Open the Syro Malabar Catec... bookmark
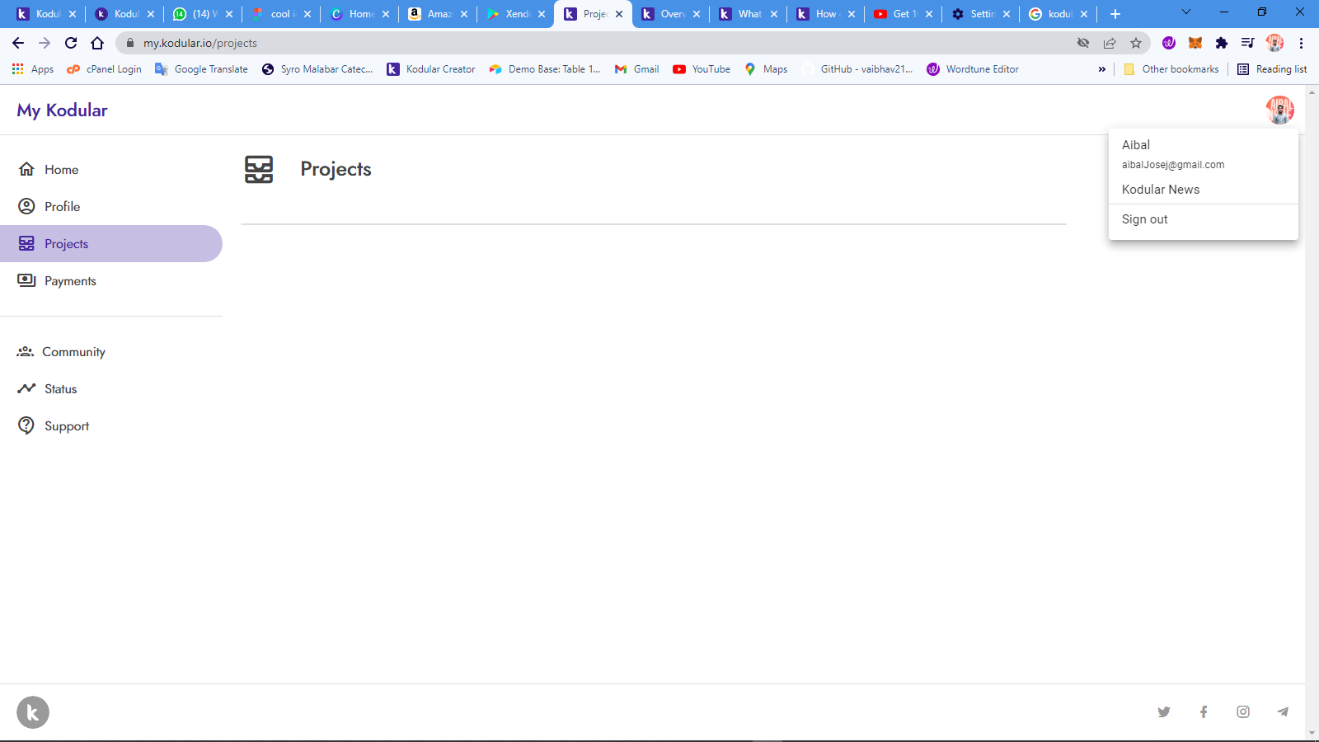1319x742 pixels. point(317,69)
